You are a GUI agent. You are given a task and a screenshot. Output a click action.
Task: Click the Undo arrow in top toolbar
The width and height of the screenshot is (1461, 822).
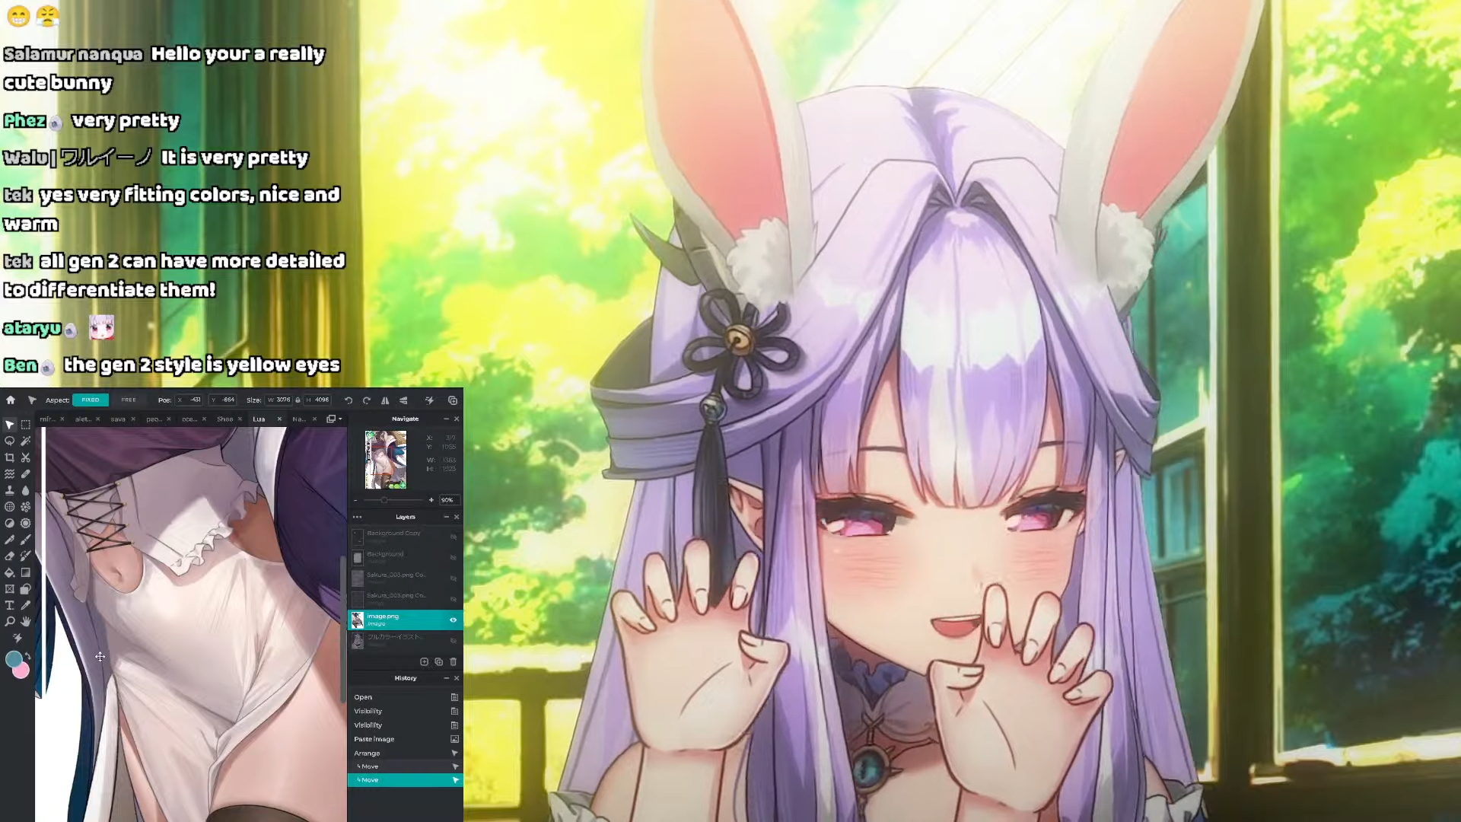coord(349,400)
